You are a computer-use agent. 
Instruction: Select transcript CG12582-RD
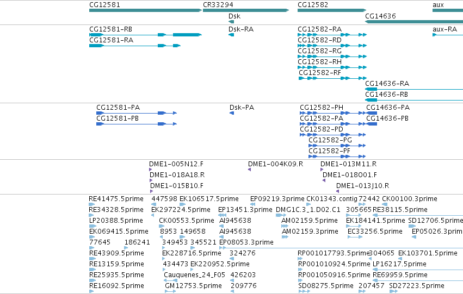(332, 46)
